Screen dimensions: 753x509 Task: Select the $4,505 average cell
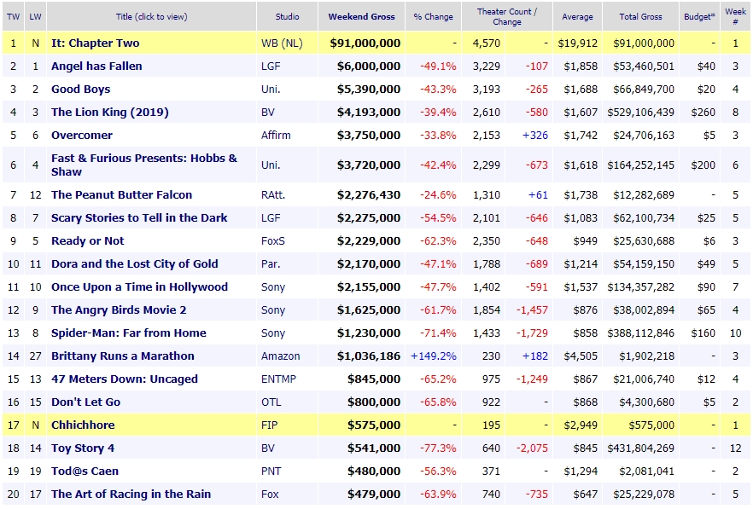(x=581, y=356)
